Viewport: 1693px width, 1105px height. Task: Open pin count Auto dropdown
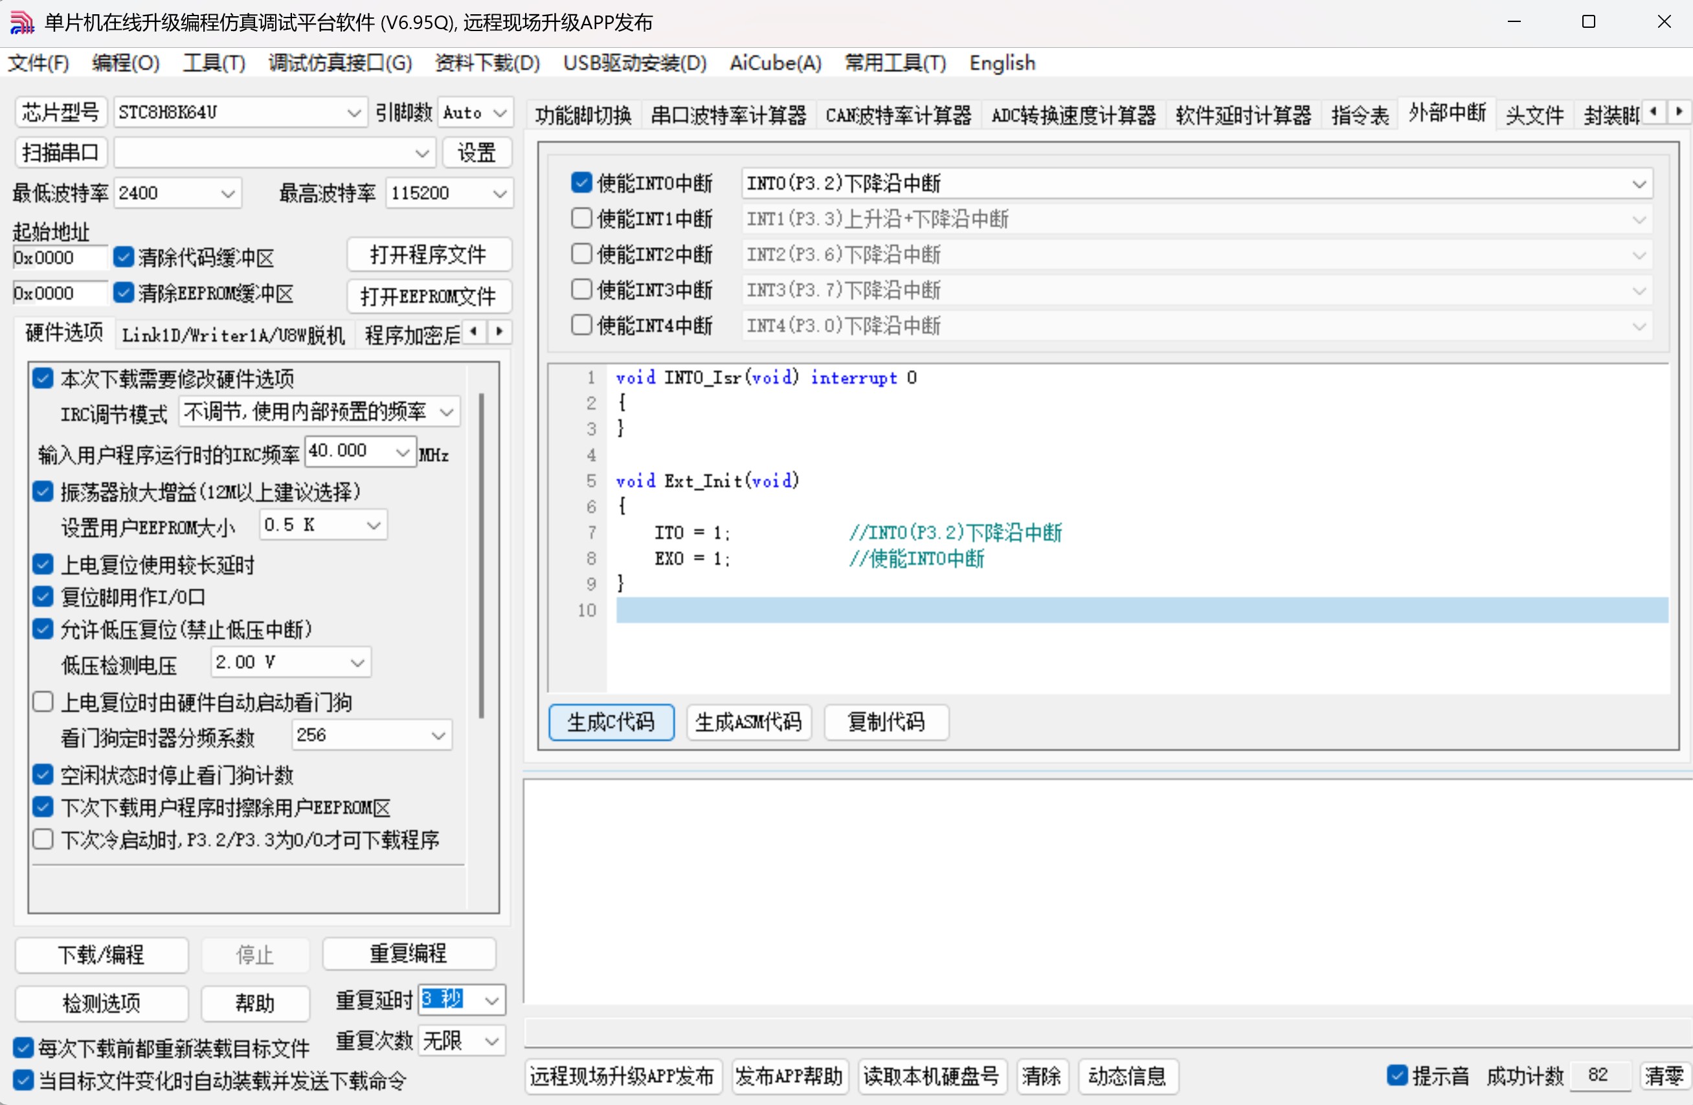(x=475, y=113)
